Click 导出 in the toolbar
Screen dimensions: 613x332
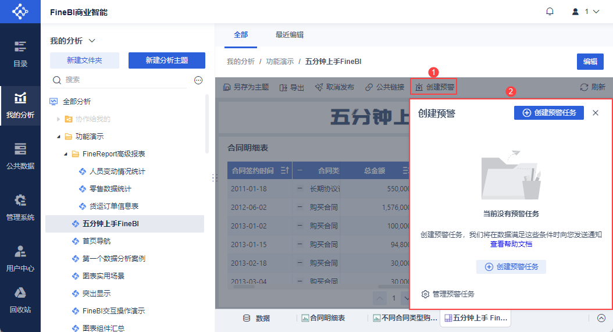coord(291,87)
